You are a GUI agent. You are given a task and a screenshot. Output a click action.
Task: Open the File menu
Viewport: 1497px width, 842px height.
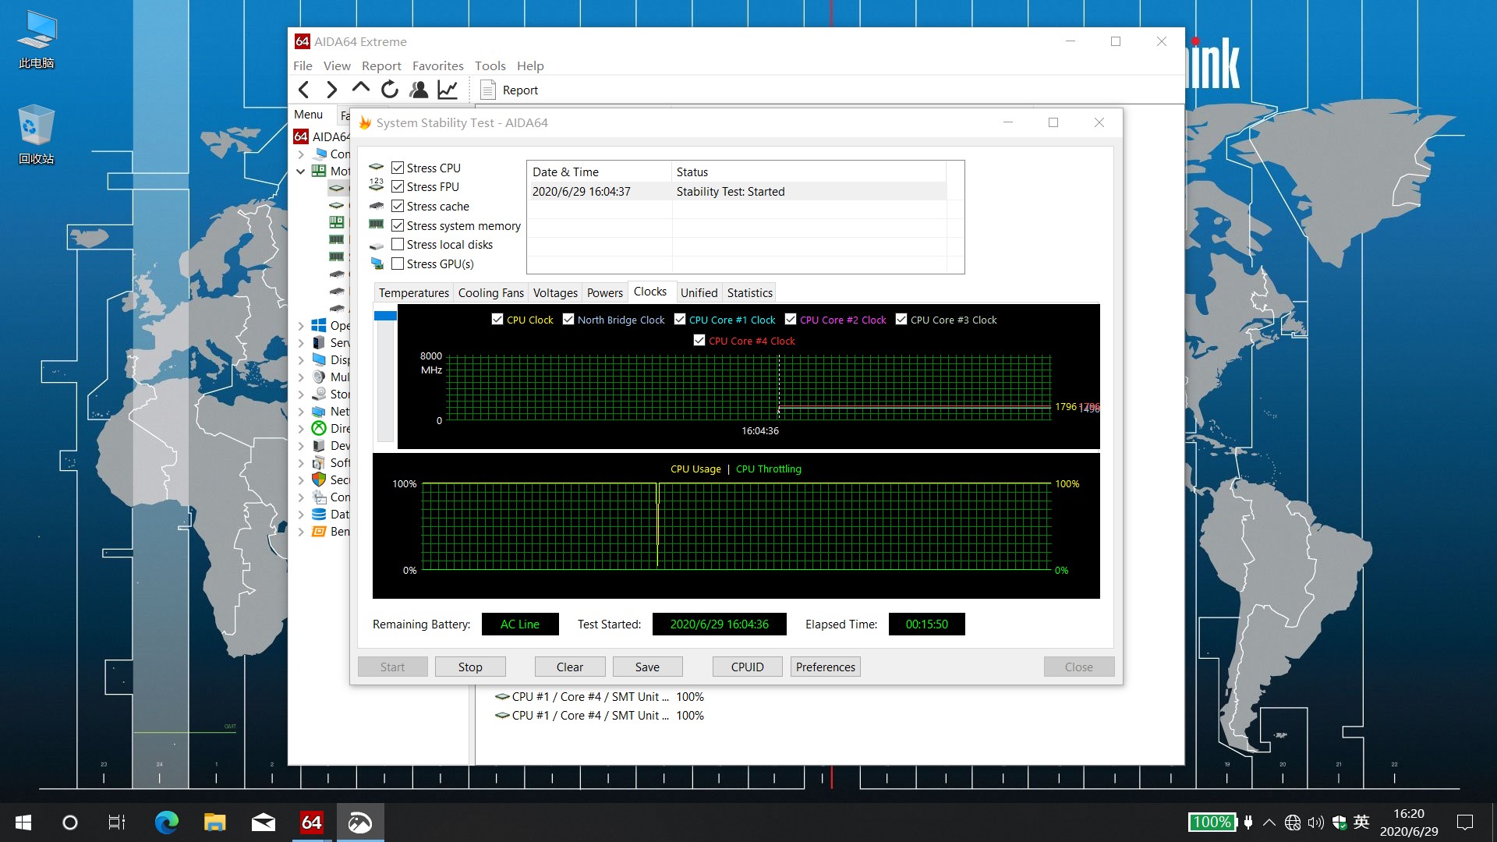303,65
